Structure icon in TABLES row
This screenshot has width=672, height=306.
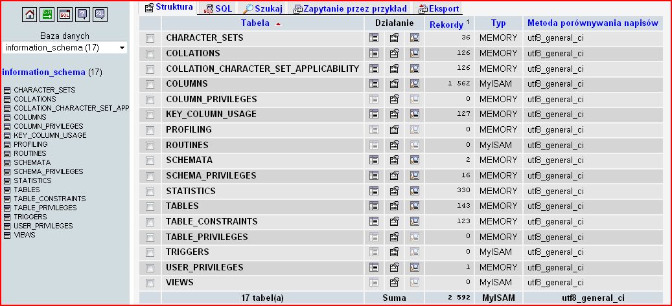point(394,206)
